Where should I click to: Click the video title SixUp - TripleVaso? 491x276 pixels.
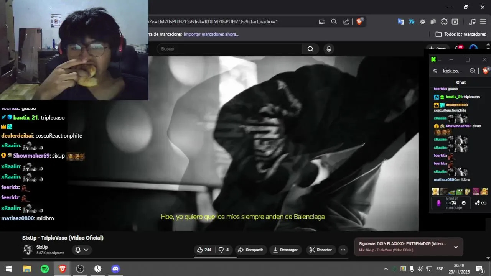[x=63, y=238]
